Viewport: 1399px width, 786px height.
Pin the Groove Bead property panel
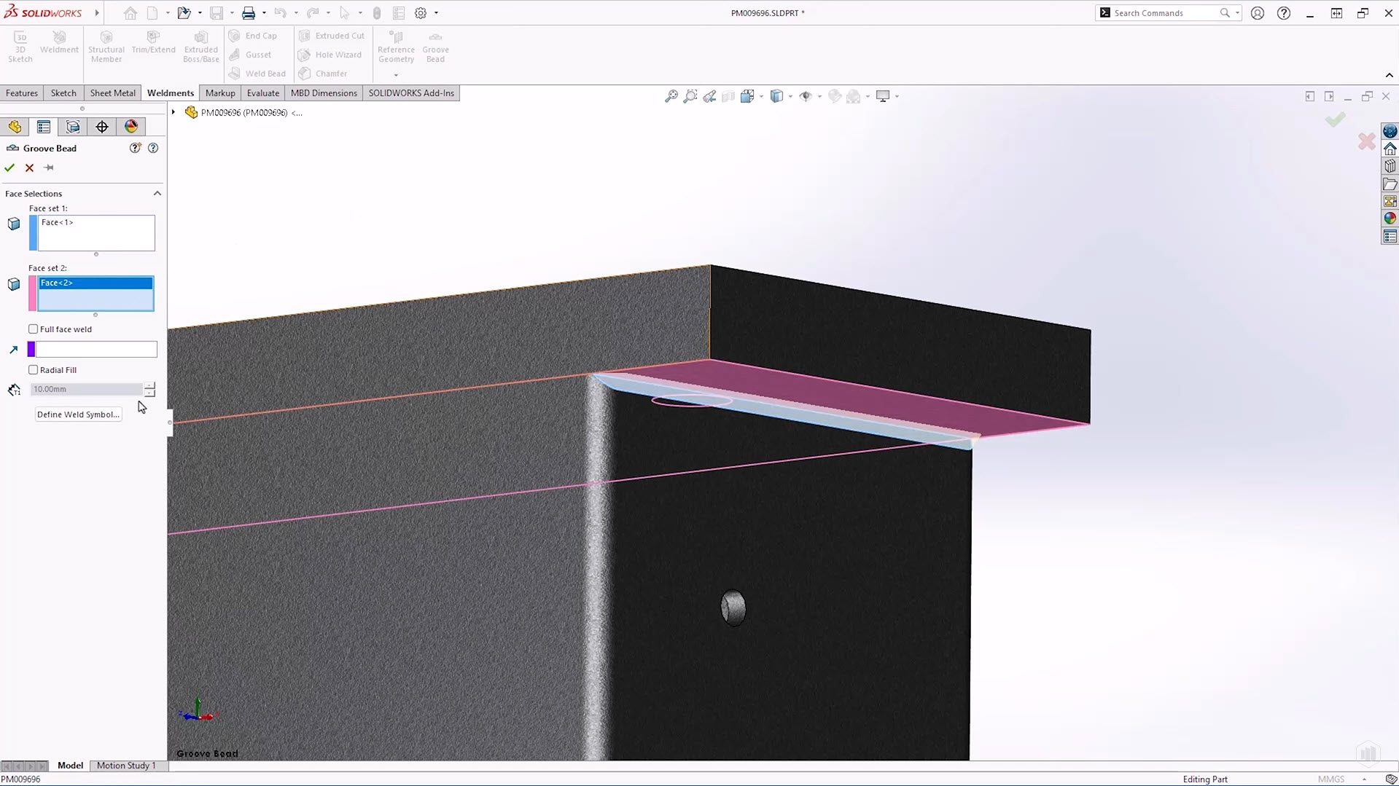click(x=49, y=168)
